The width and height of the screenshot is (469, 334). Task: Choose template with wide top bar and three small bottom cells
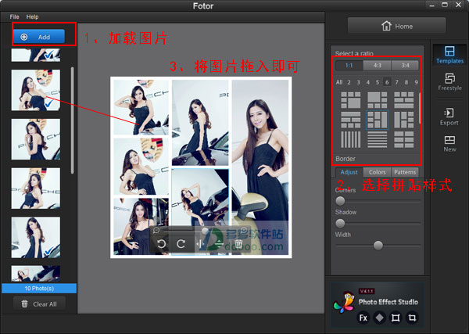pyautogui.click(x=350, y=120)
